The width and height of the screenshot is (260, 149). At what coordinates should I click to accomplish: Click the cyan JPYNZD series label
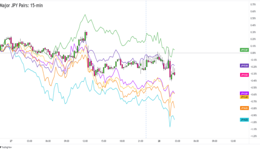(x=244, y=120)
